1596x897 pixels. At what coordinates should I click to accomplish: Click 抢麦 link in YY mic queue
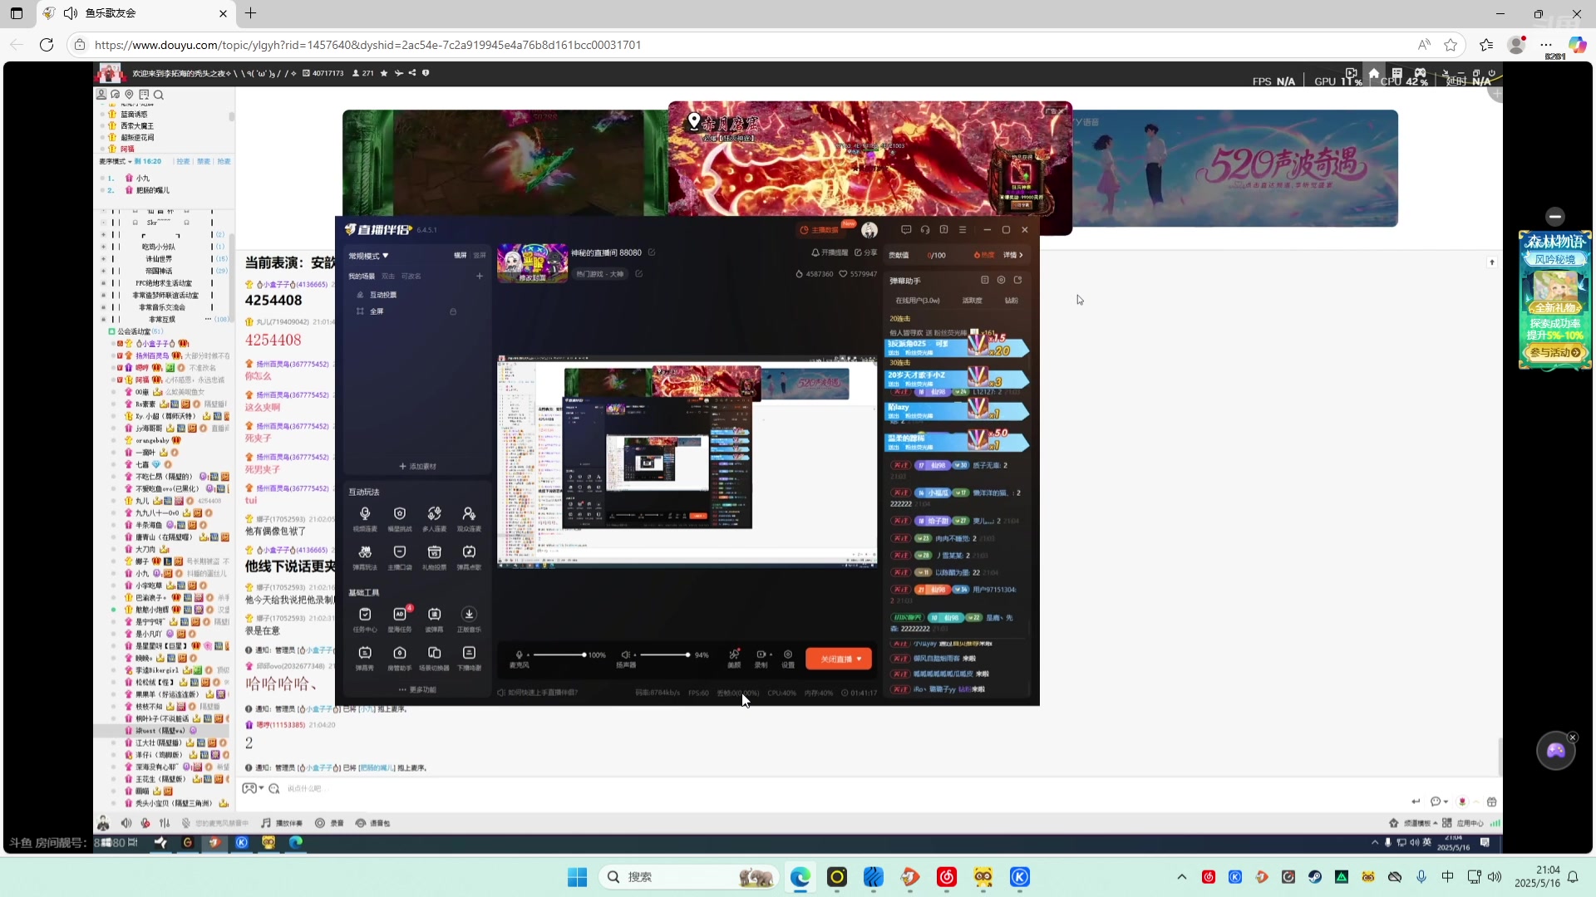coord(224,161)
